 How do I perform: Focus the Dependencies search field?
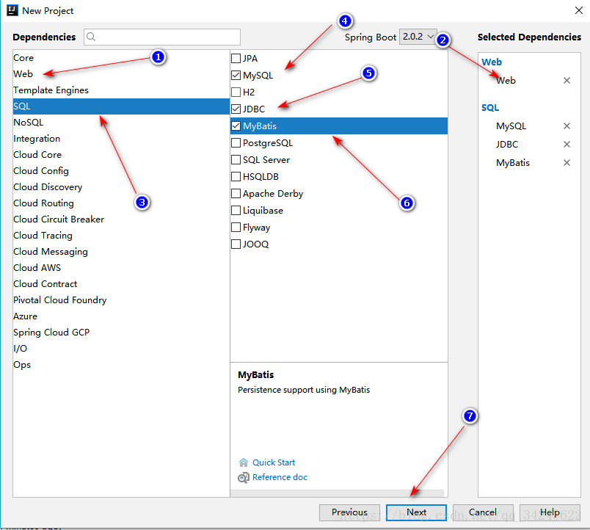click(x=162, y=37)
